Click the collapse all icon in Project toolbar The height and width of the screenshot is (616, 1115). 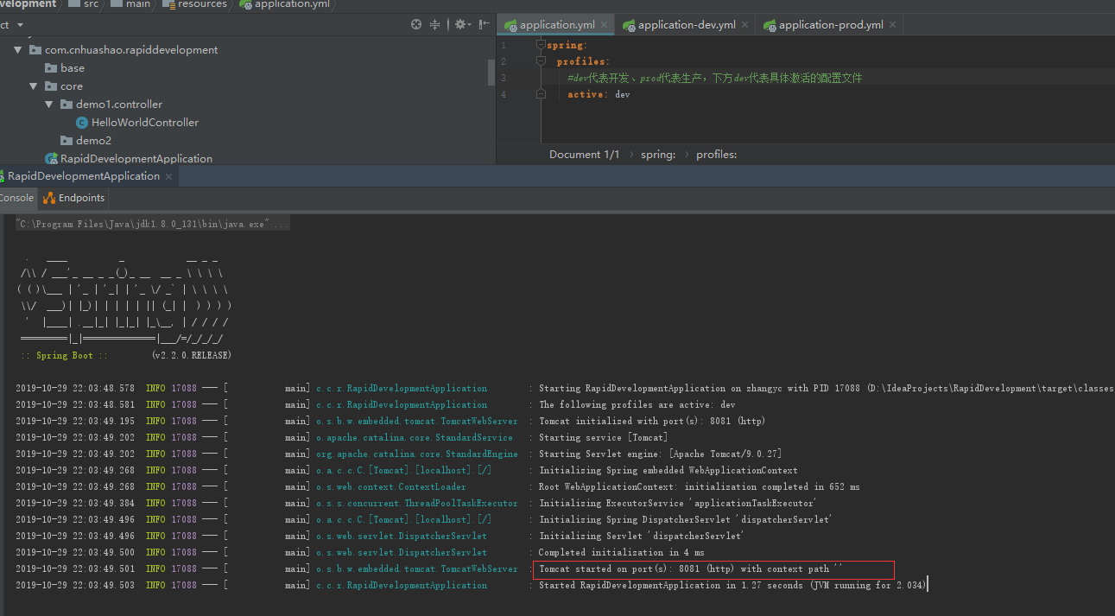[x=435, y=24]
